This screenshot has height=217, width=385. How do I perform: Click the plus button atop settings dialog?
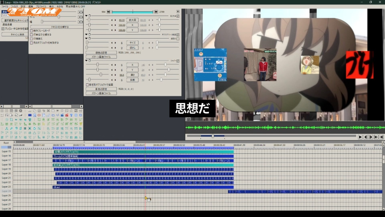(x=178, y=12)
